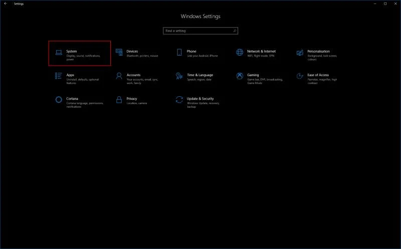Click 'Speech, region, date' description
Image resolution: width=401 pixels, height=249 pixels.
pos(199,80)
